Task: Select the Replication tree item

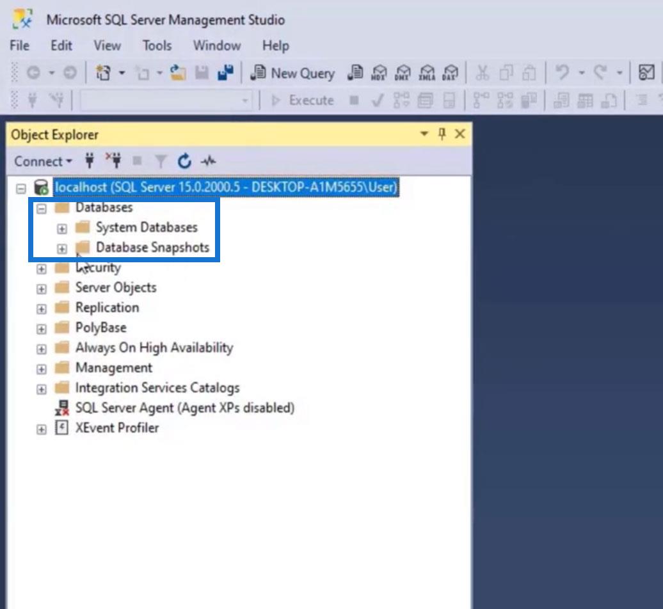Action: coord(107,308)
